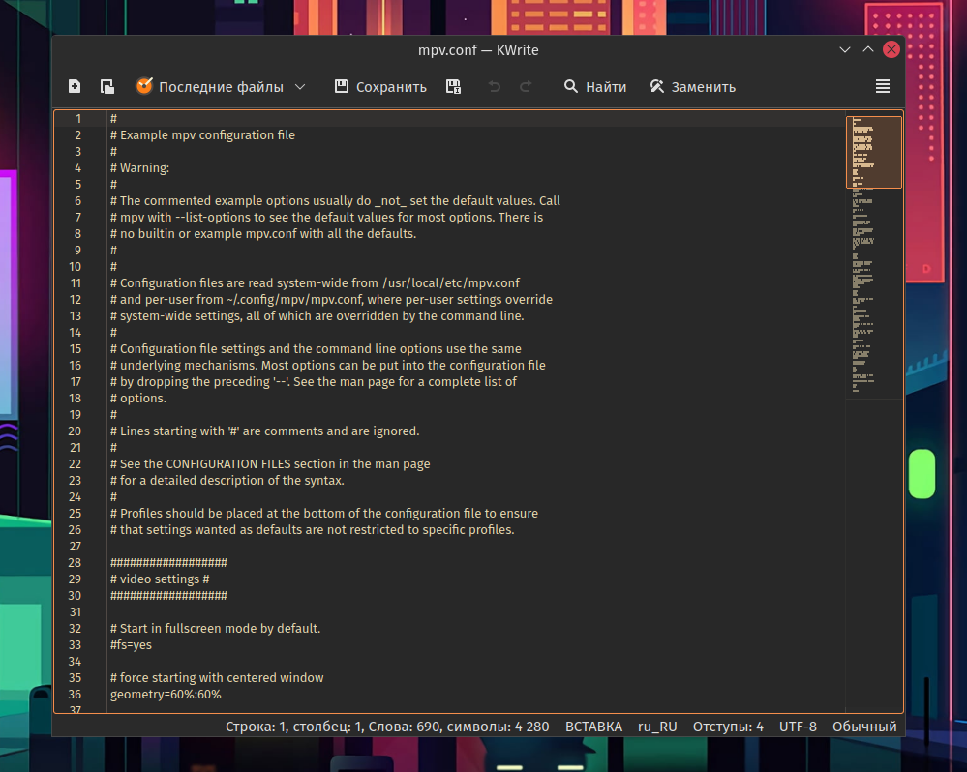The width and height of the screenshot is (967, 772).
Task: Click the line mentioning ~/.config/mpv/mpv.conf
Action: pos(331,300)
